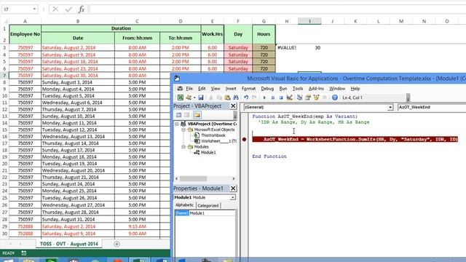Select the cell with Saturday, August 2, 2014 in row 3
The height and width of the screenshot is (262, 466).
pyautogui.click(x=78, y=47)
